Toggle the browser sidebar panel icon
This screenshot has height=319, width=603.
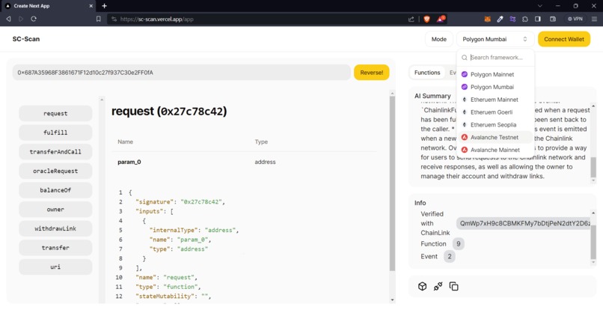point(538,19)
